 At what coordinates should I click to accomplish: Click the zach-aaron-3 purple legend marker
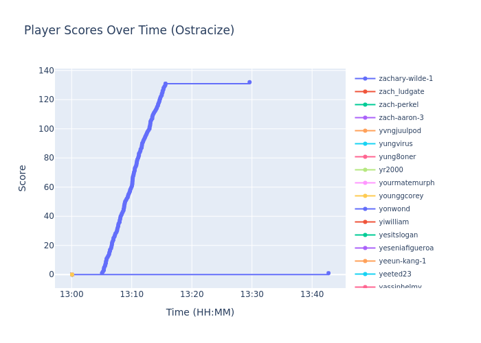tap(365, 118)
